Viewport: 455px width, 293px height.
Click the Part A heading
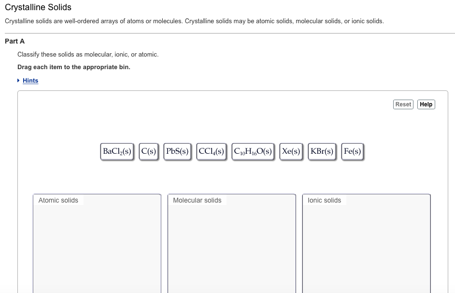14,41
